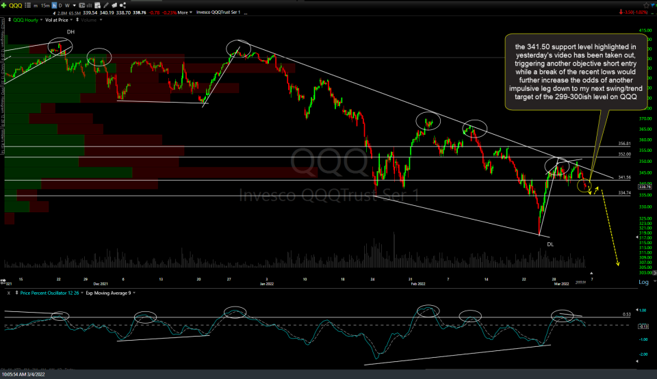The image size is (657, 379).
Task: Click the small up-triangle at time axis end
Action: 591,274
